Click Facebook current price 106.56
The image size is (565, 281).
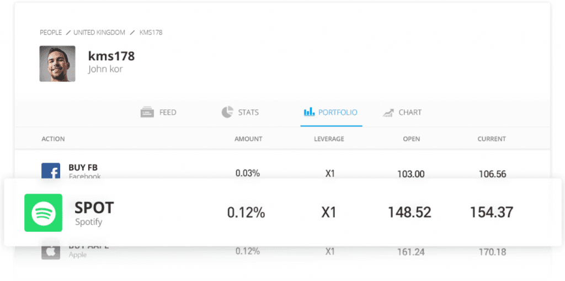492,174
